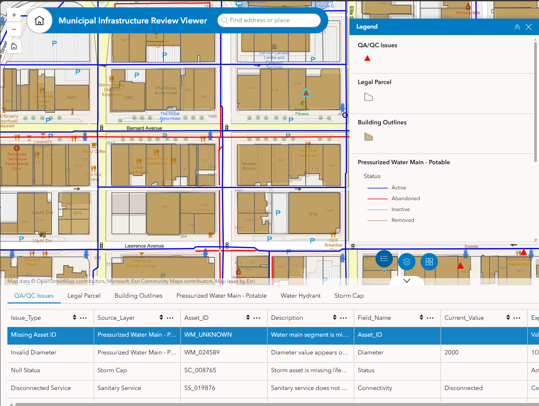Click the magnifier icon in search box
Image resolution: width=539 pixels, height=406 pixels.
[x=224, y=20]
